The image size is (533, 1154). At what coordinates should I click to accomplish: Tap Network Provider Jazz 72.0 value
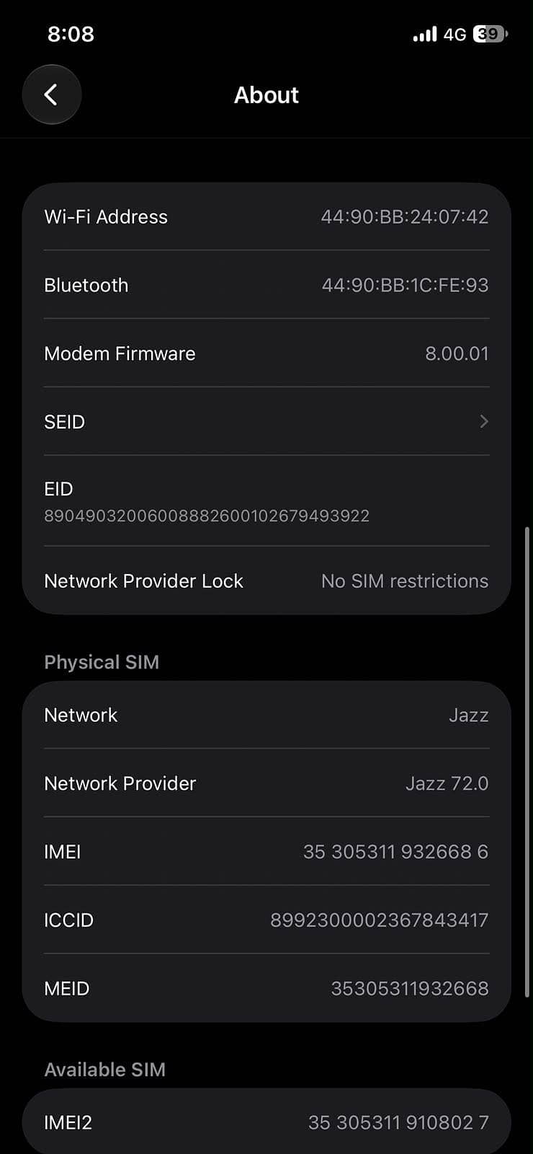(447, 783)
